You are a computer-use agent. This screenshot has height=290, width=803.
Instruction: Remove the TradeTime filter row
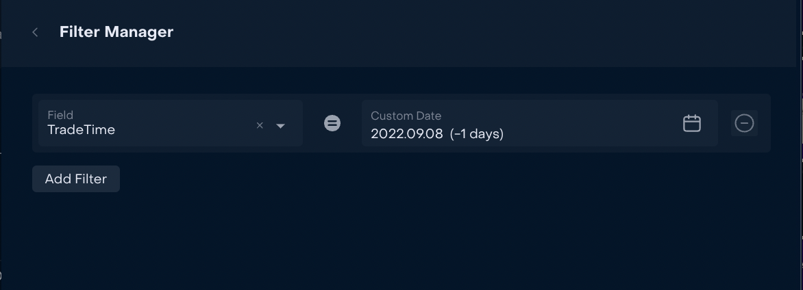744,123
